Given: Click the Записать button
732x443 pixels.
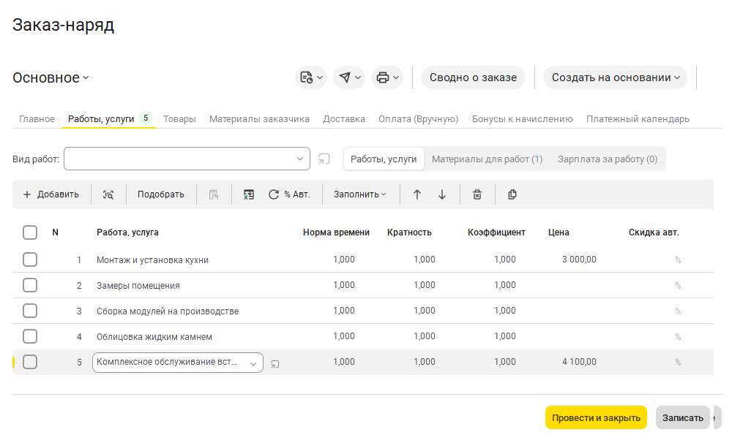Looking at the screenshot, I should coord(682,418).
